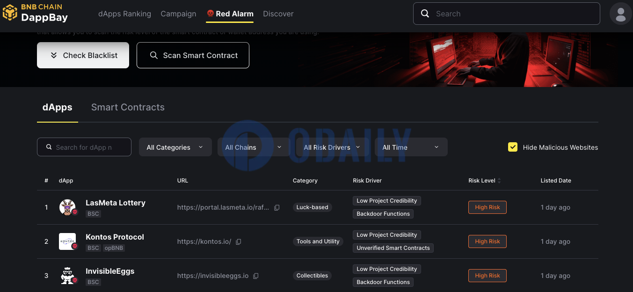Click Listed Date for Kontos Protocol
This screenshot has height=292, width=633.
[555, 241]
